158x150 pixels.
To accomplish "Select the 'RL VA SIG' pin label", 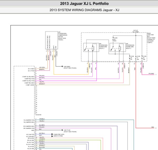I will point(31,147).
